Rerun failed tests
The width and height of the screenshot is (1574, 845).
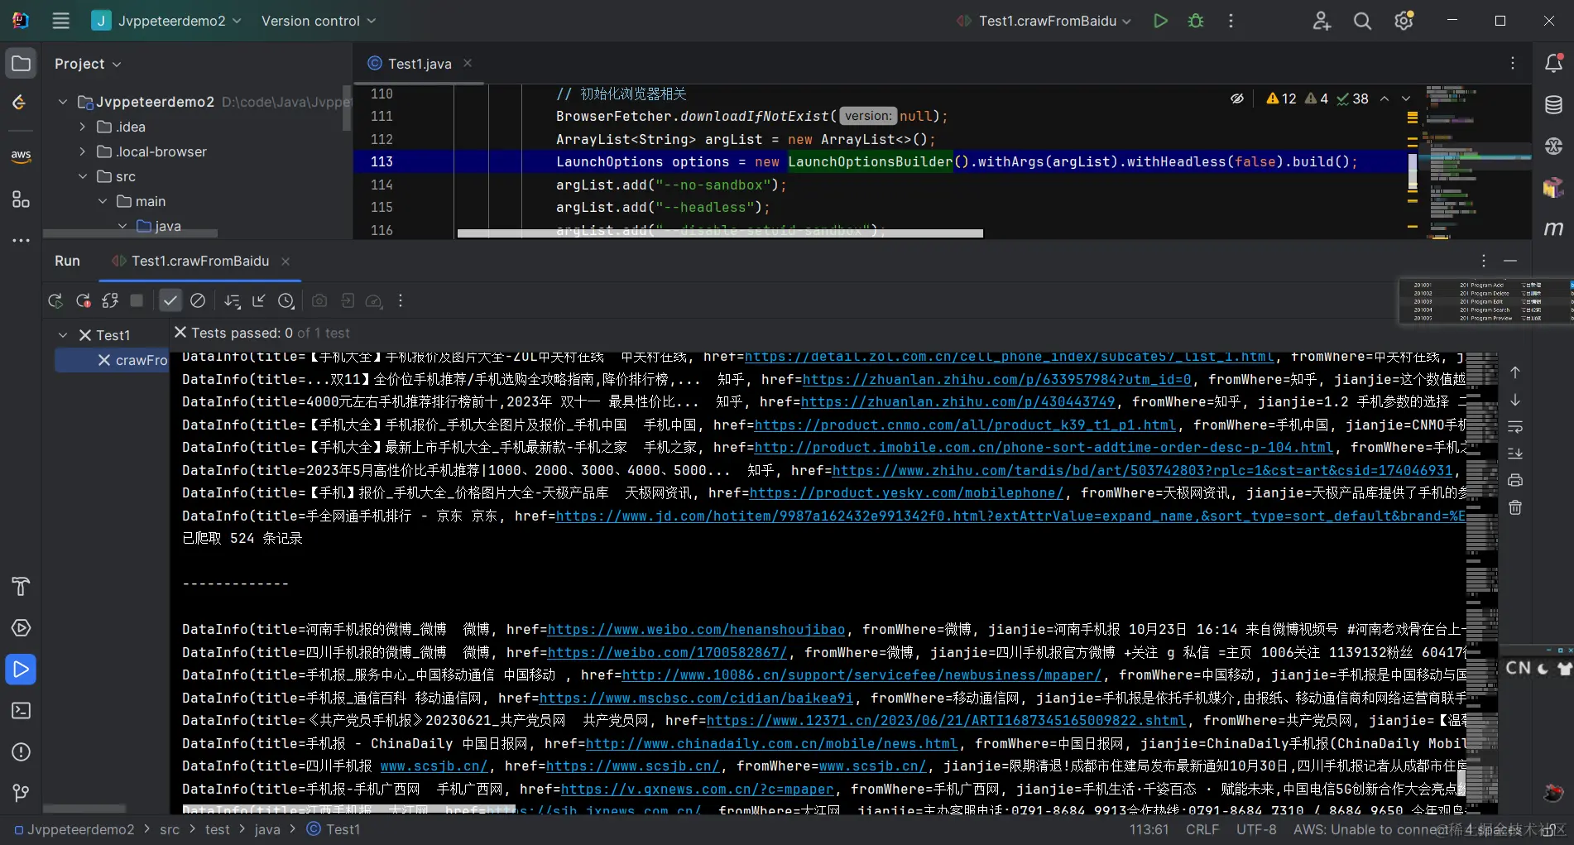click(83, 300)
